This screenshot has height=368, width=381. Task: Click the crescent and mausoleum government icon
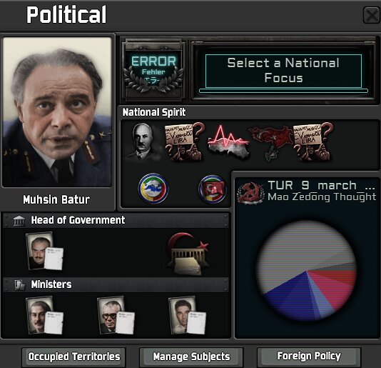[188, 254]
